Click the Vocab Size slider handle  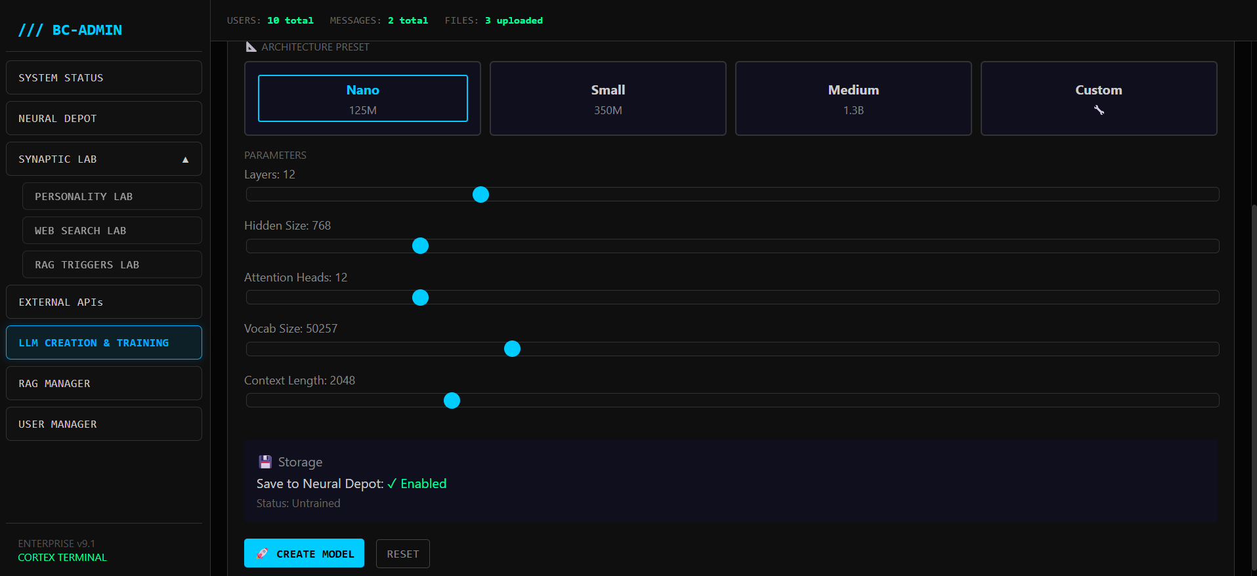click(512, 348)
